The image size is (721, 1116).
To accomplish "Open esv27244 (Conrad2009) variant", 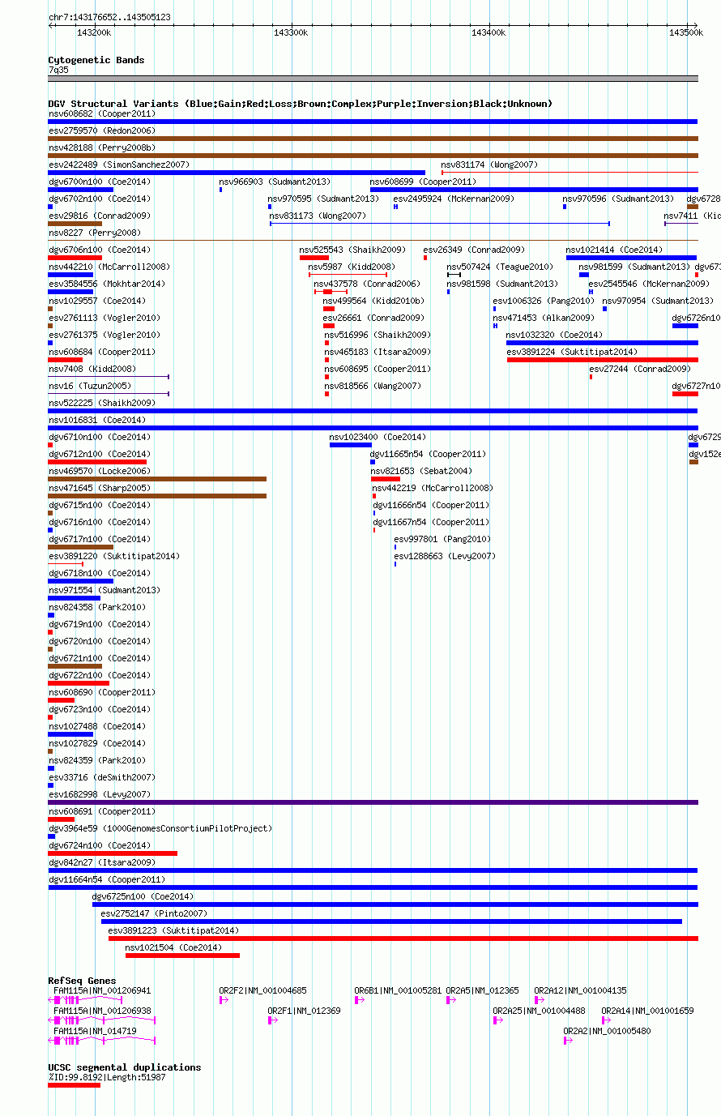I will [x=640, y=369].
